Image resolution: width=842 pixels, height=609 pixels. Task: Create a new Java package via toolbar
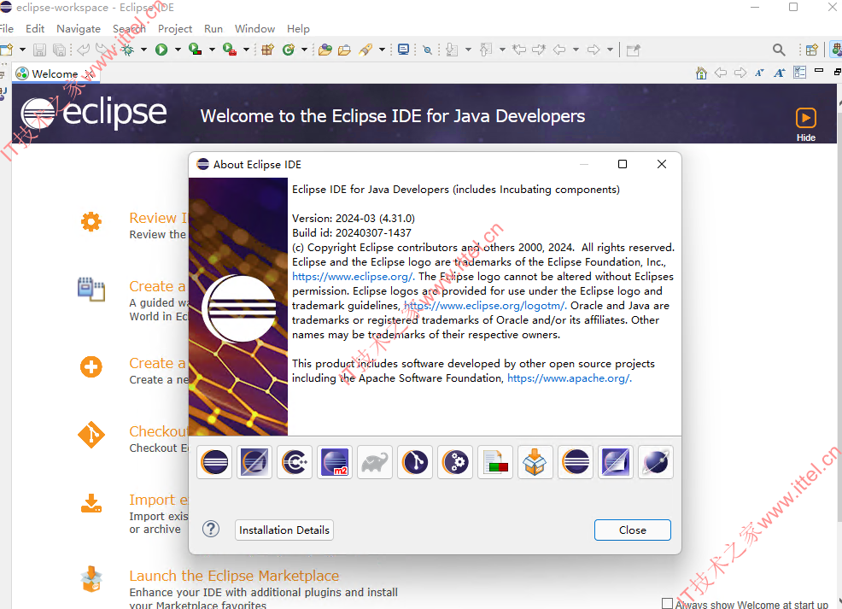[267, 50]
